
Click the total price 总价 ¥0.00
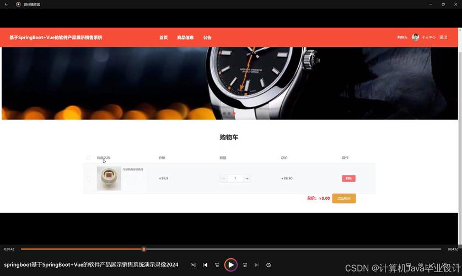tap(318, 199)
